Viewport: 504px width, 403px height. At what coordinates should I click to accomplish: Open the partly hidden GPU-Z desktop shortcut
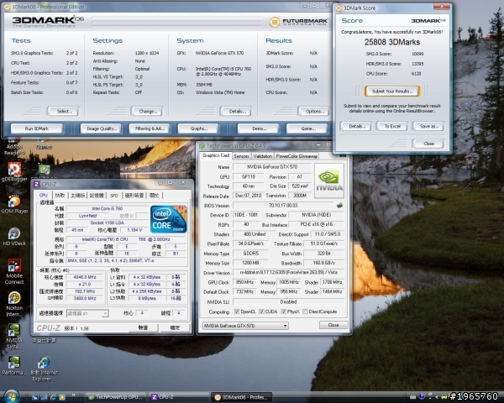(x=44, y=170)
